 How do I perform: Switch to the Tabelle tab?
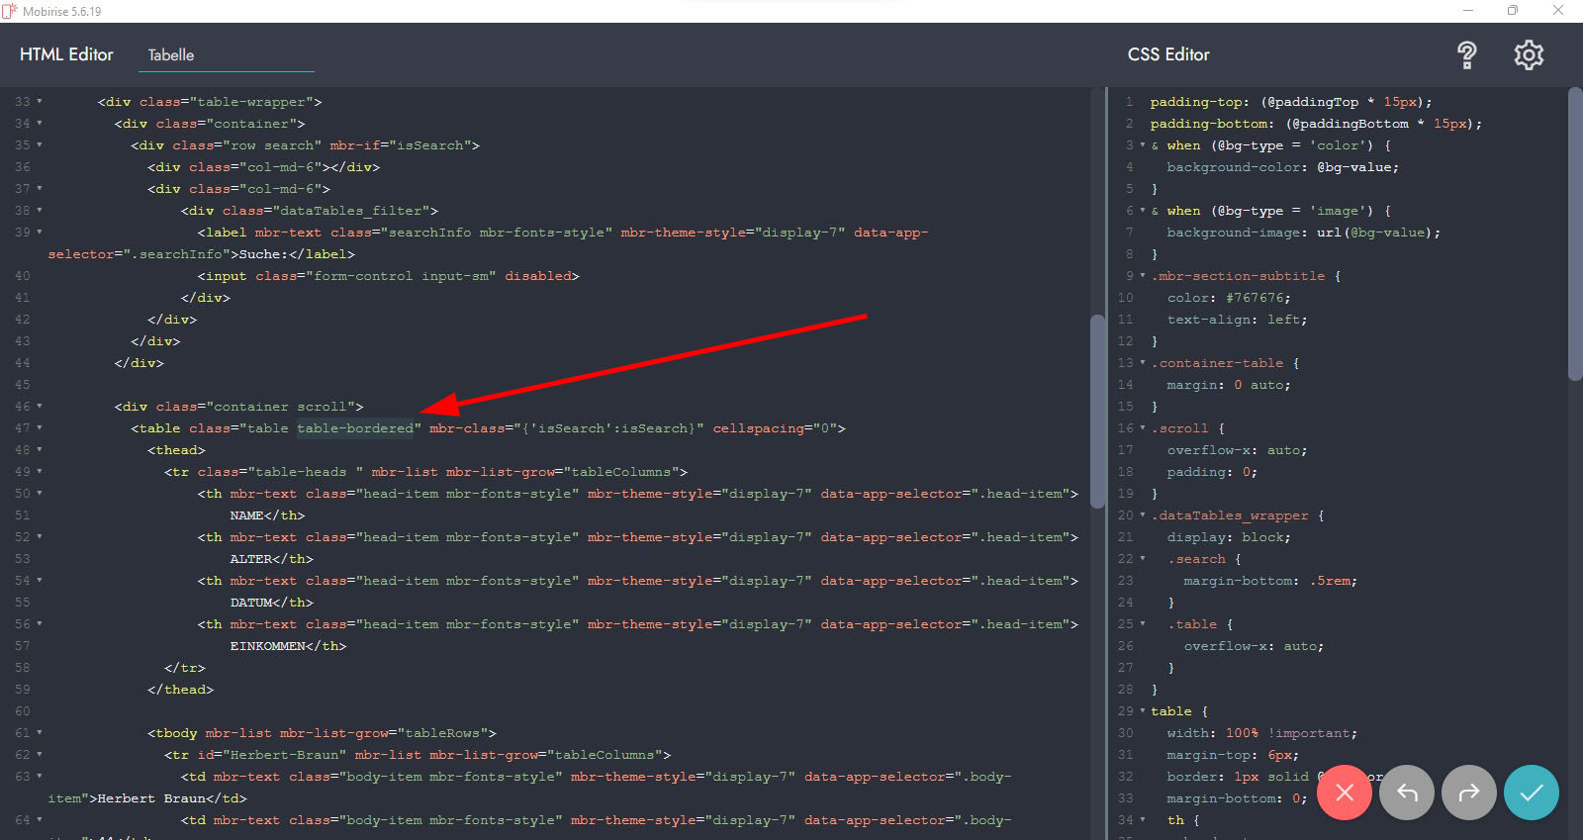pyautogui.click(x=171, y=55)
